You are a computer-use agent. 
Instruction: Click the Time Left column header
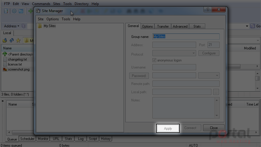coord(252,104)
